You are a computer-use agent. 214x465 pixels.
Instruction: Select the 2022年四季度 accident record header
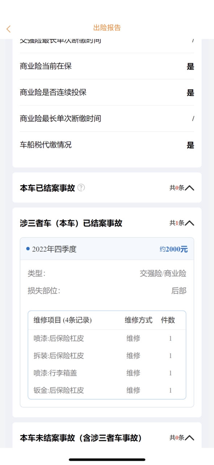click(107, 249)
